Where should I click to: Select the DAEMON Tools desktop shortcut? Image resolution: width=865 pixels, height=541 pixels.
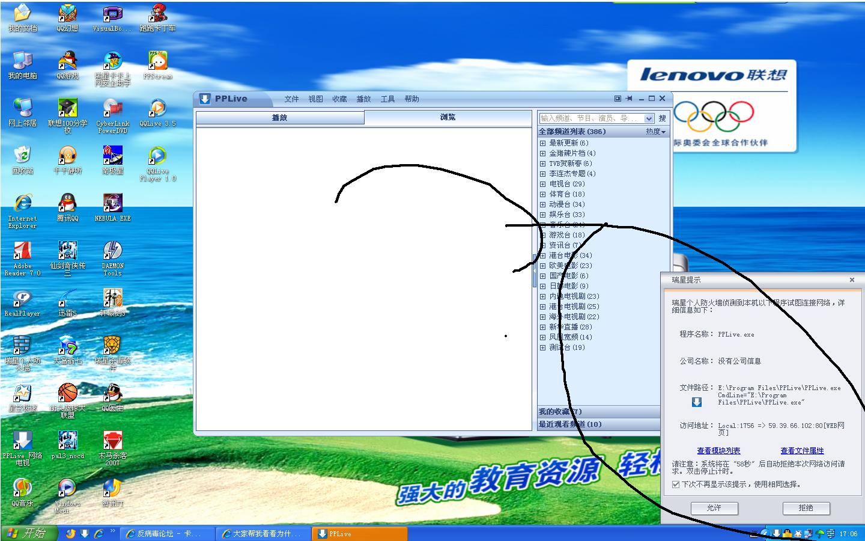(x=112, y=259)
